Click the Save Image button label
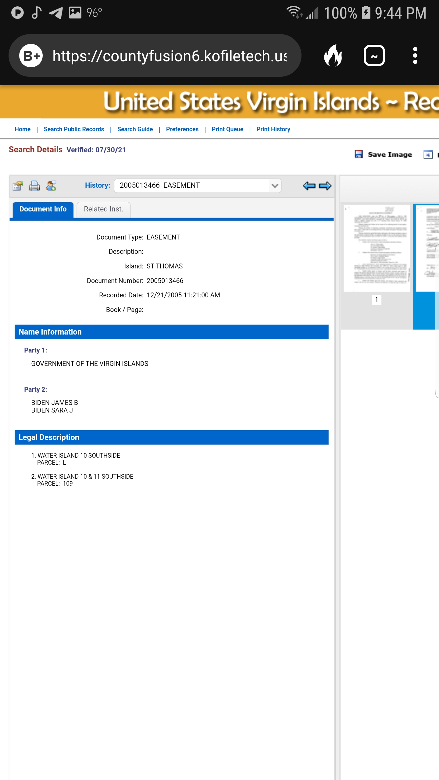Viewport: 439px width, 780px height. tap(390, 154)
